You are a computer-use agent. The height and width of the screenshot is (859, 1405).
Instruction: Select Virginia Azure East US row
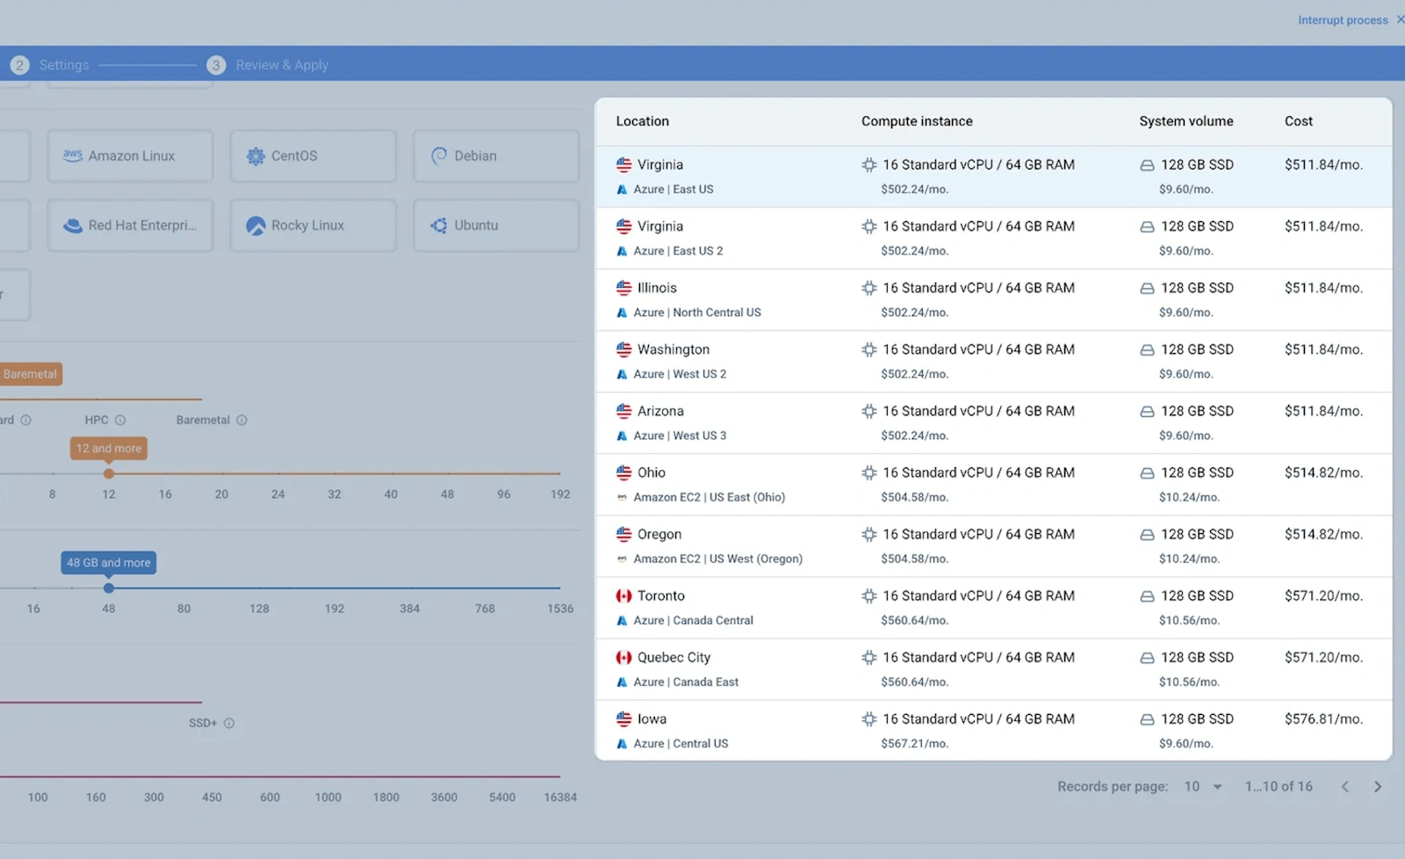tap(993, 177)
